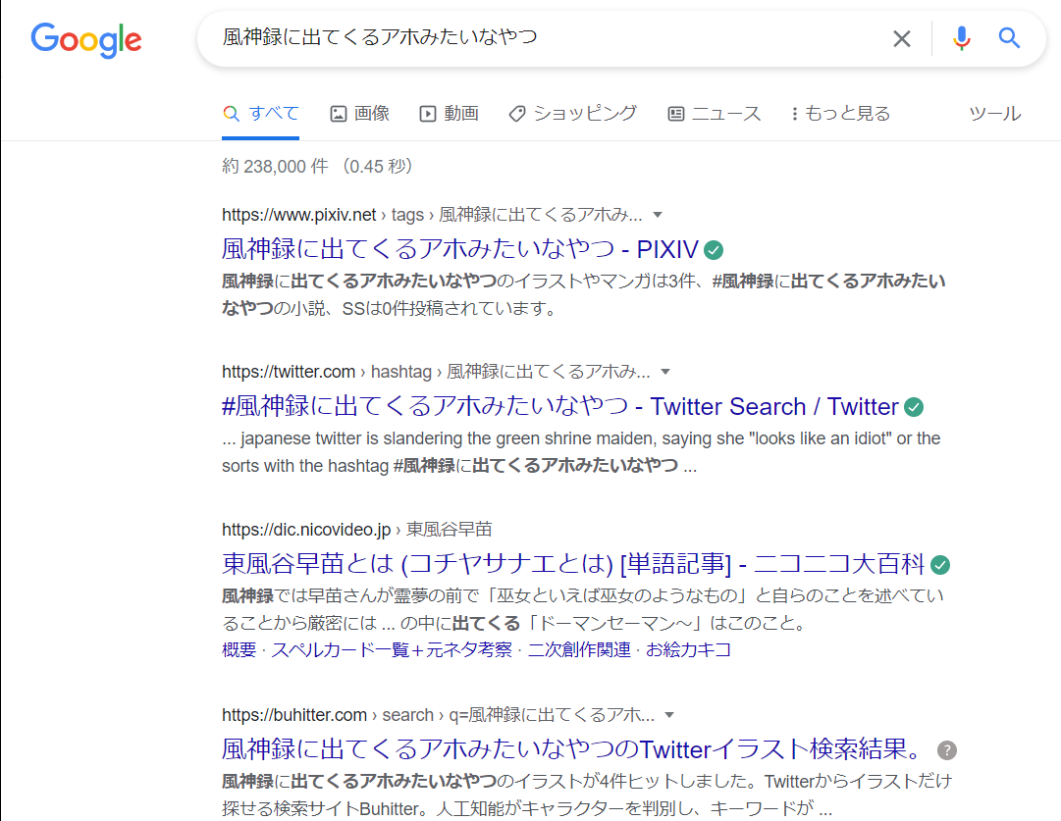Click green checkmark badge beside Twitter result

click(x=914, y=407)
